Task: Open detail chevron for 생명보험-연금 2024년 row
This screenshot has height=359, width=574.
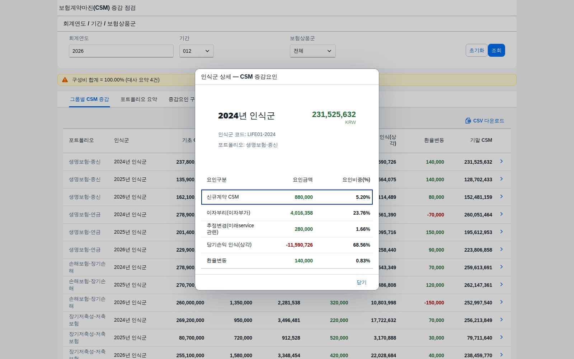Action: 502,214
